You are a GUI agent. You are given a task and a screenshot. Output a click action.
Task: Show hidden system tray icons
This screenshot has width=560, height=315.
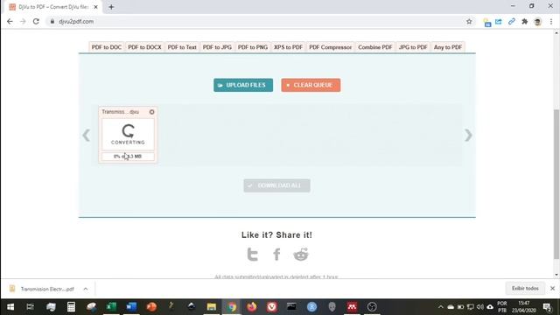(x=441, y=307)
